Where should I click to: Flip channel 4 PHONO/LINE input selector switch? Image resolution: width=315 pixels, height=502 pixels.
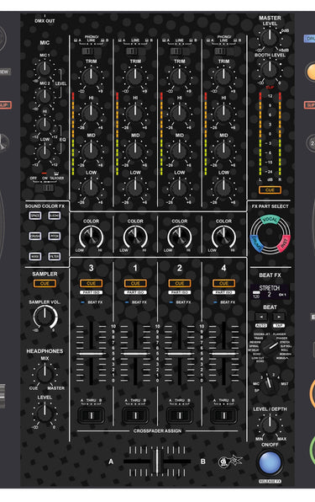pos(221,51)
